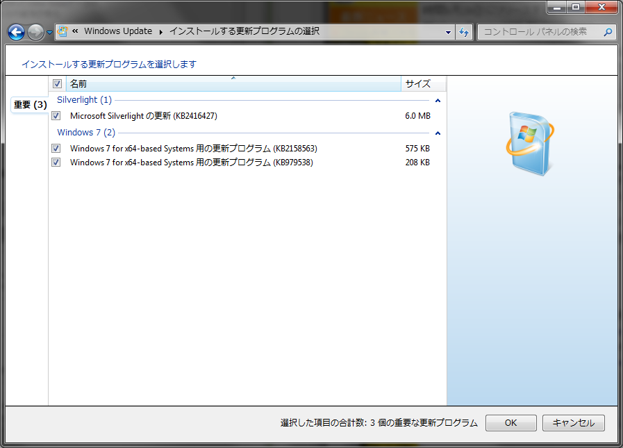Select the KB2158563 update row
This screenshot has width=623, height=448.
(x=247, y=148)
